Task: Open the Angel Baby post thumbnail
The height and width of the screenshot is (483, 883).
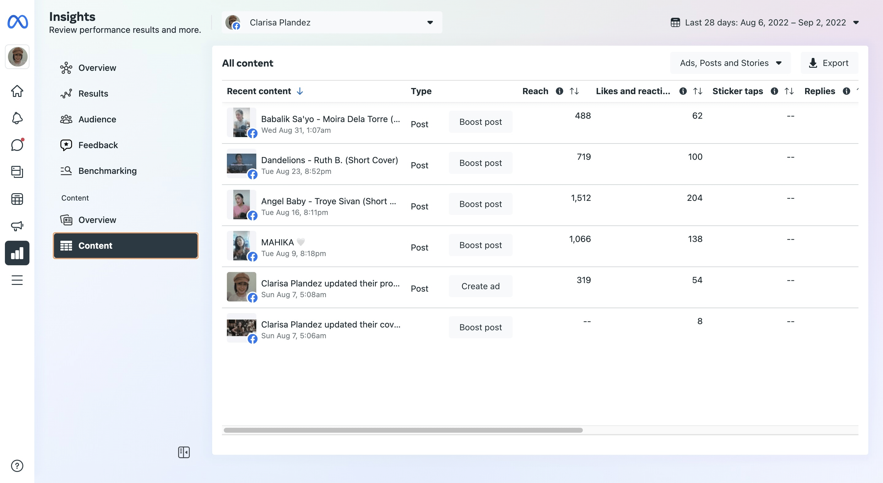Action: [x=241, y=204]
